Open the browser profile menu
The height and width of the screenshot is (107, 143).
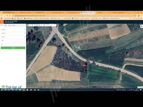[139, 16]
